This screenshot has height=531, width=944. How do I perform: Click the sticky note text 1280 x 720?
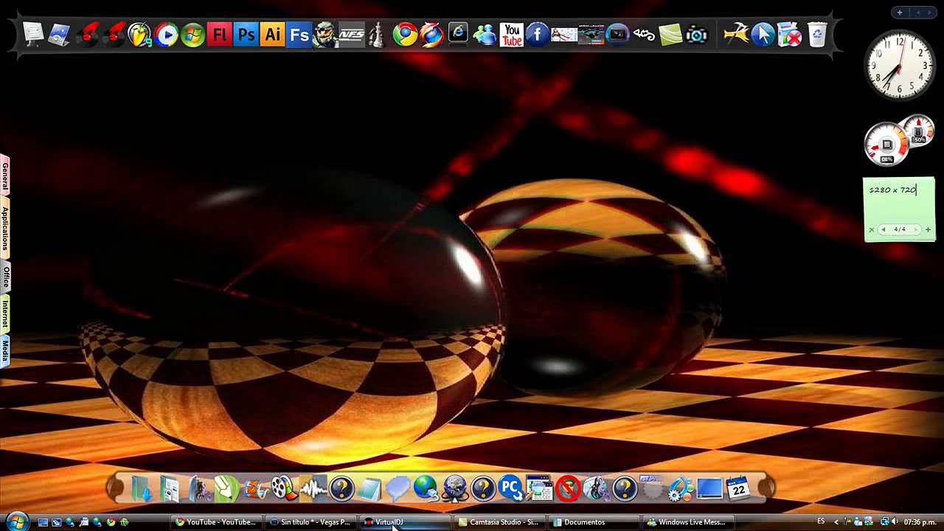tap(892, 190)
